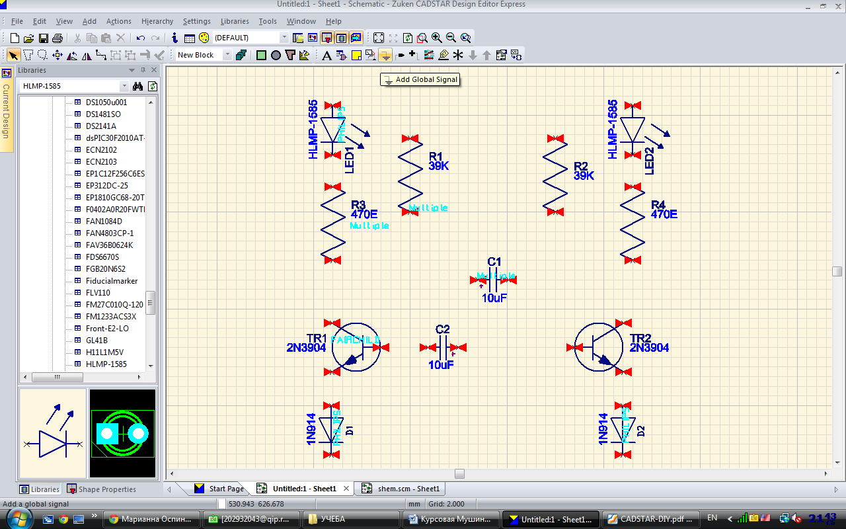The image size is (846, 529).
Task: Select the Libraries bottom panel tab
Action: point(39,489)
